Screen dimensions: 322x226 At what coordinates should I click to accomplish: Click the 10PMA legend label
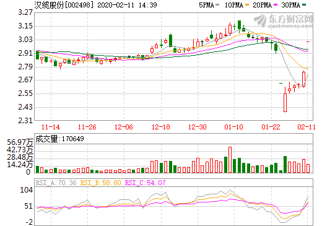(x=233, y=5)
